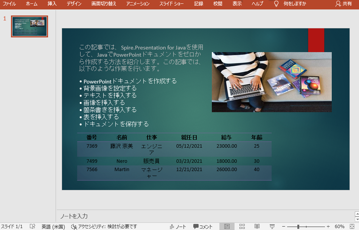Open the 校閲 tab
The height and width of the screenshot is (230, 359).
point(218,4)
